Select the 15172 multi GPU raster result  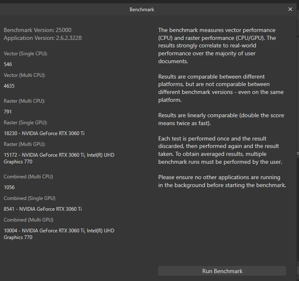pyautogui.click(x=59, y=158)
